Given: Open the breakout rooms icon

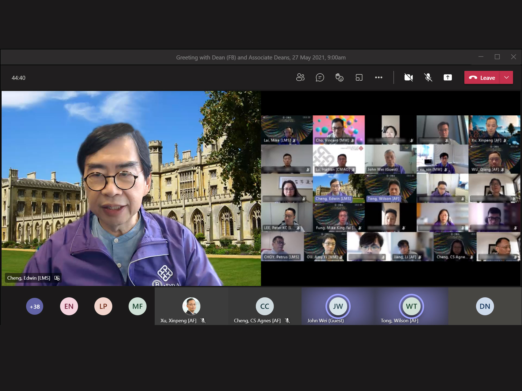Looking at the screenshot, I should click(359, 78).
